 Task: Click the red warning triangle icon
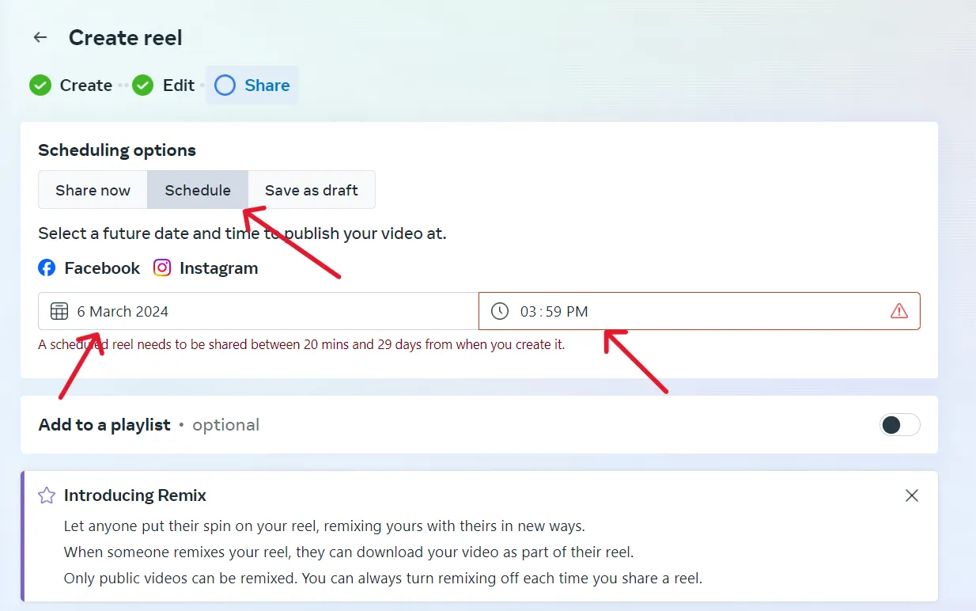[x=899, y=311]
